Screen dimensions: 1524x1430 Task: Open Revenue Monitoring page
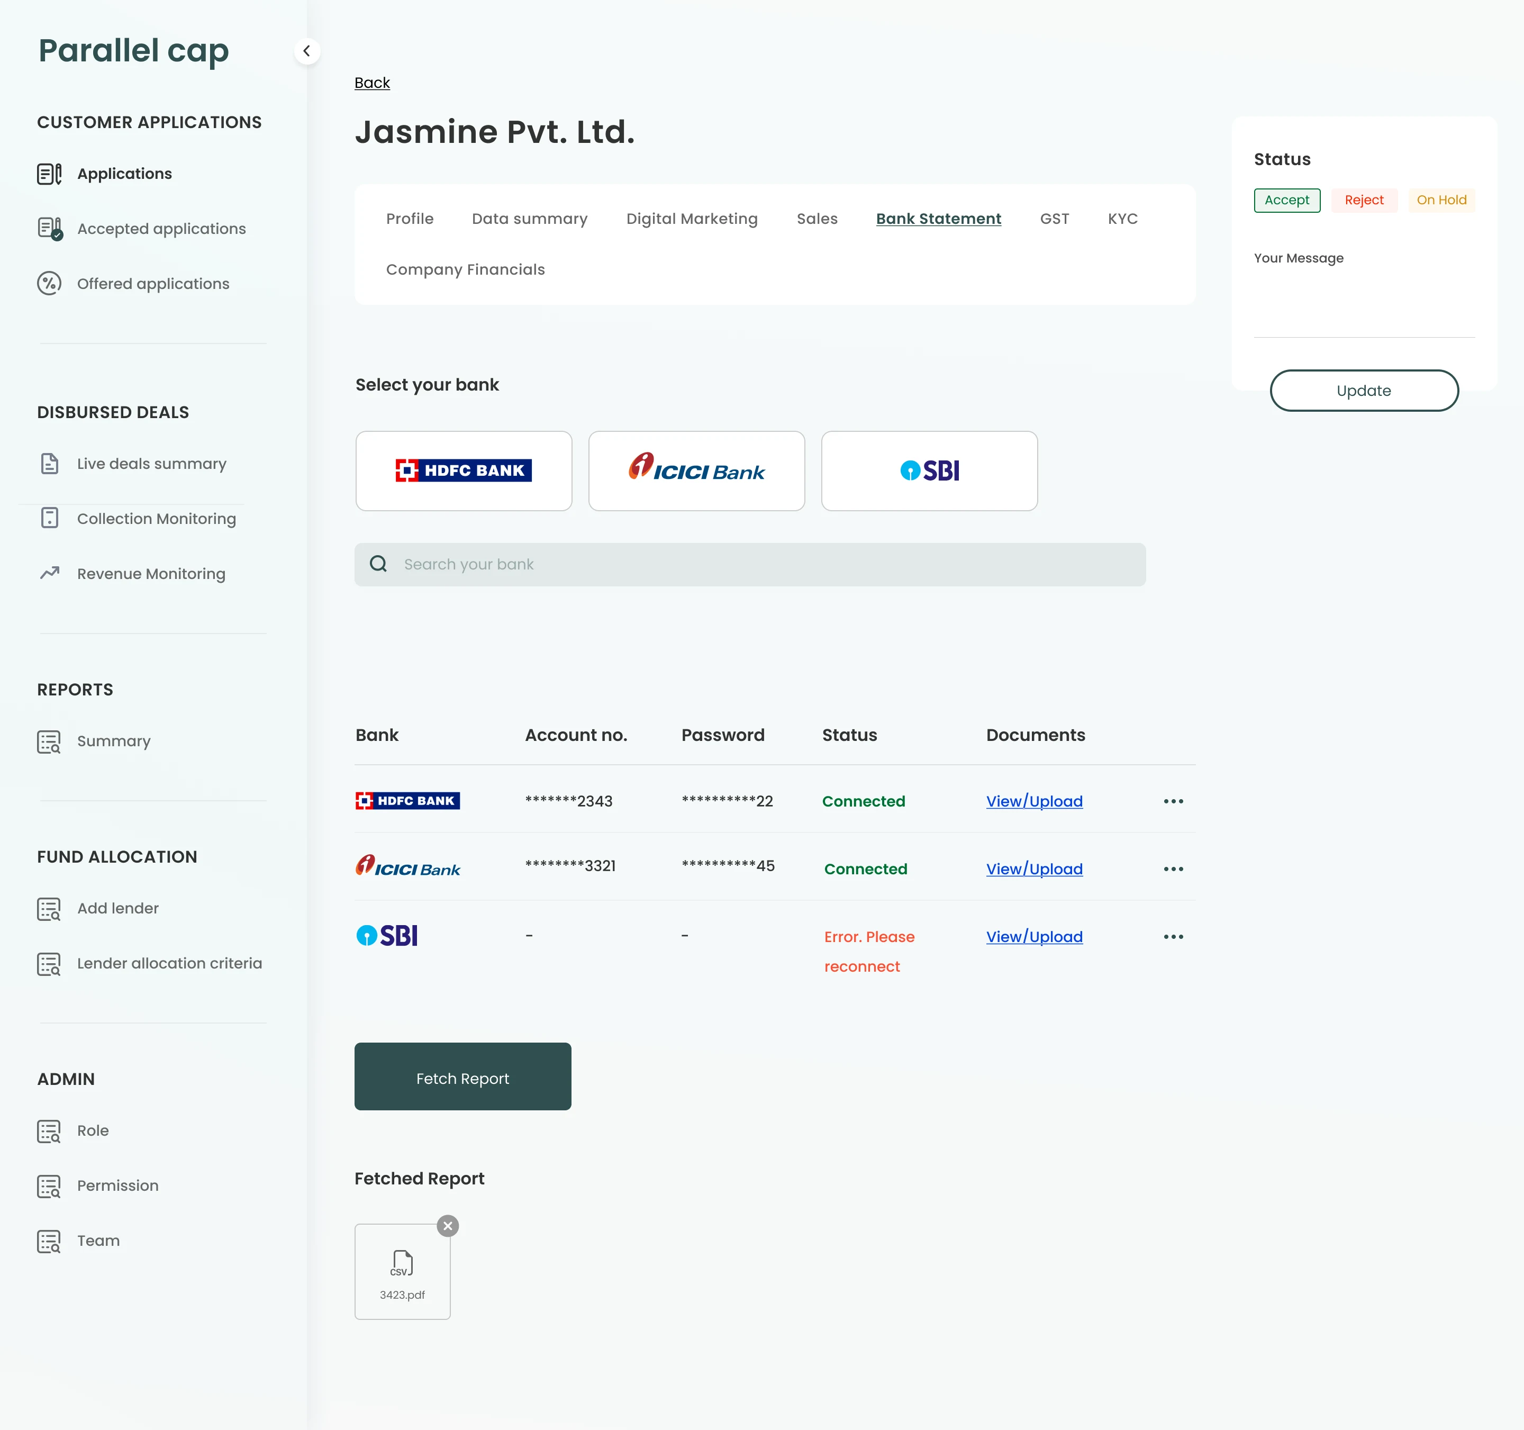[151, 574]
